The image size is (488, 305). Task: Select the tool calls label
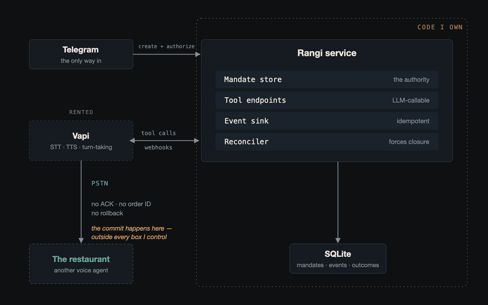pos(159,133)
